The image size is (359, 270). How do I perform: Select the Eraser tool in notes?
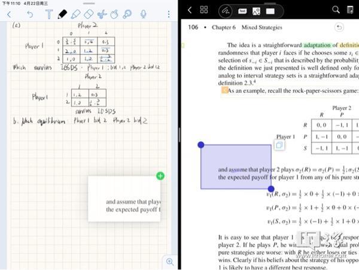pyautogui.click(x=89, y=14)
